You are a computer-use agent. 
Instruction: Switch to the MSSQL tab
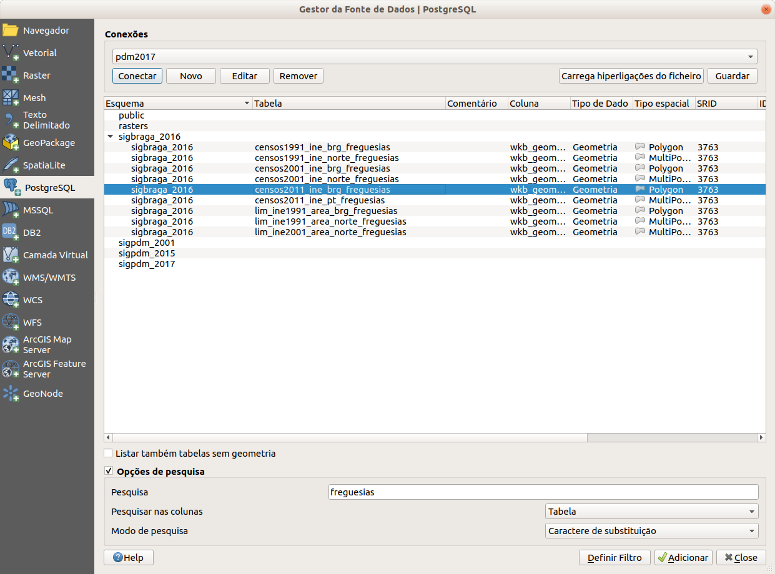(x=38, y=210)
